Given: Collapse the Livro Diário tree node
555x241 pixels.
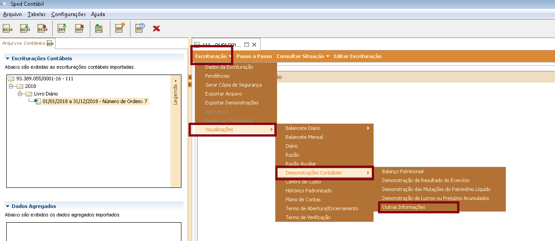Looking at the screenshot, I should [x=20, y=94].
